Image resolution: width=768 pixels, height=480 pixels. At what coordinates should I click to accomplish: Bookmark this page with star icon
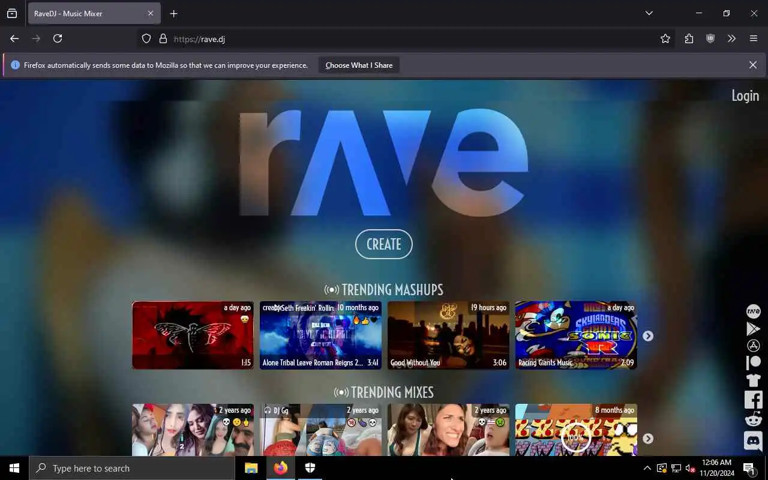(665, 38)
